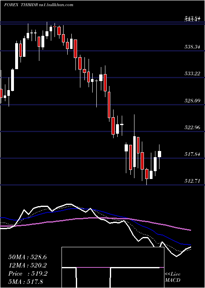205x288 pixels.
Task: Select the 522.96 price level label
Action: click(192, 128)
